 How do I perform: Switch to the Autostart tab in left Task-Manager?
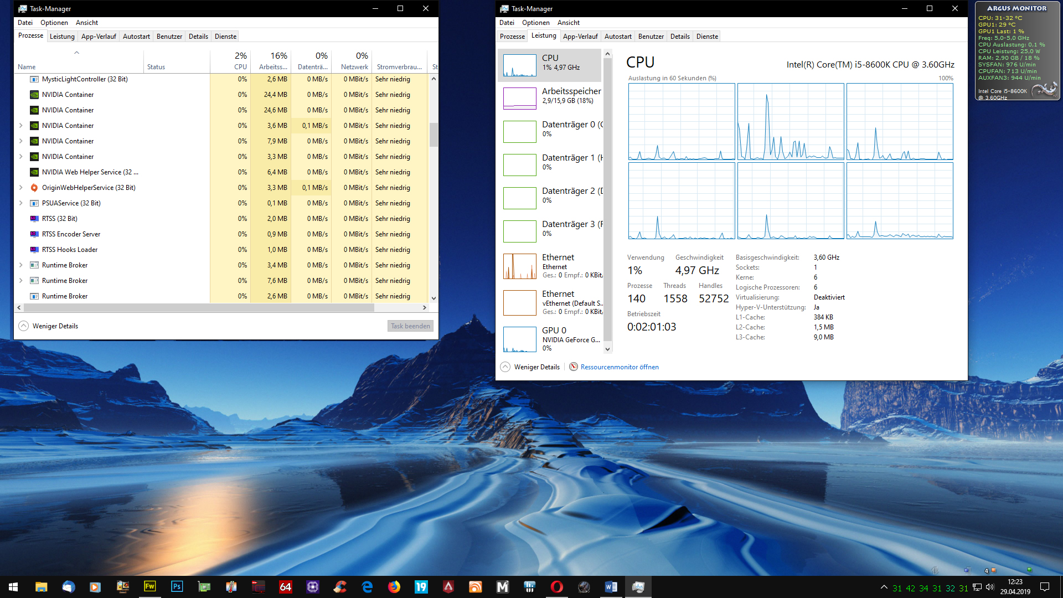pyautogui.click(x=136, y=37)
